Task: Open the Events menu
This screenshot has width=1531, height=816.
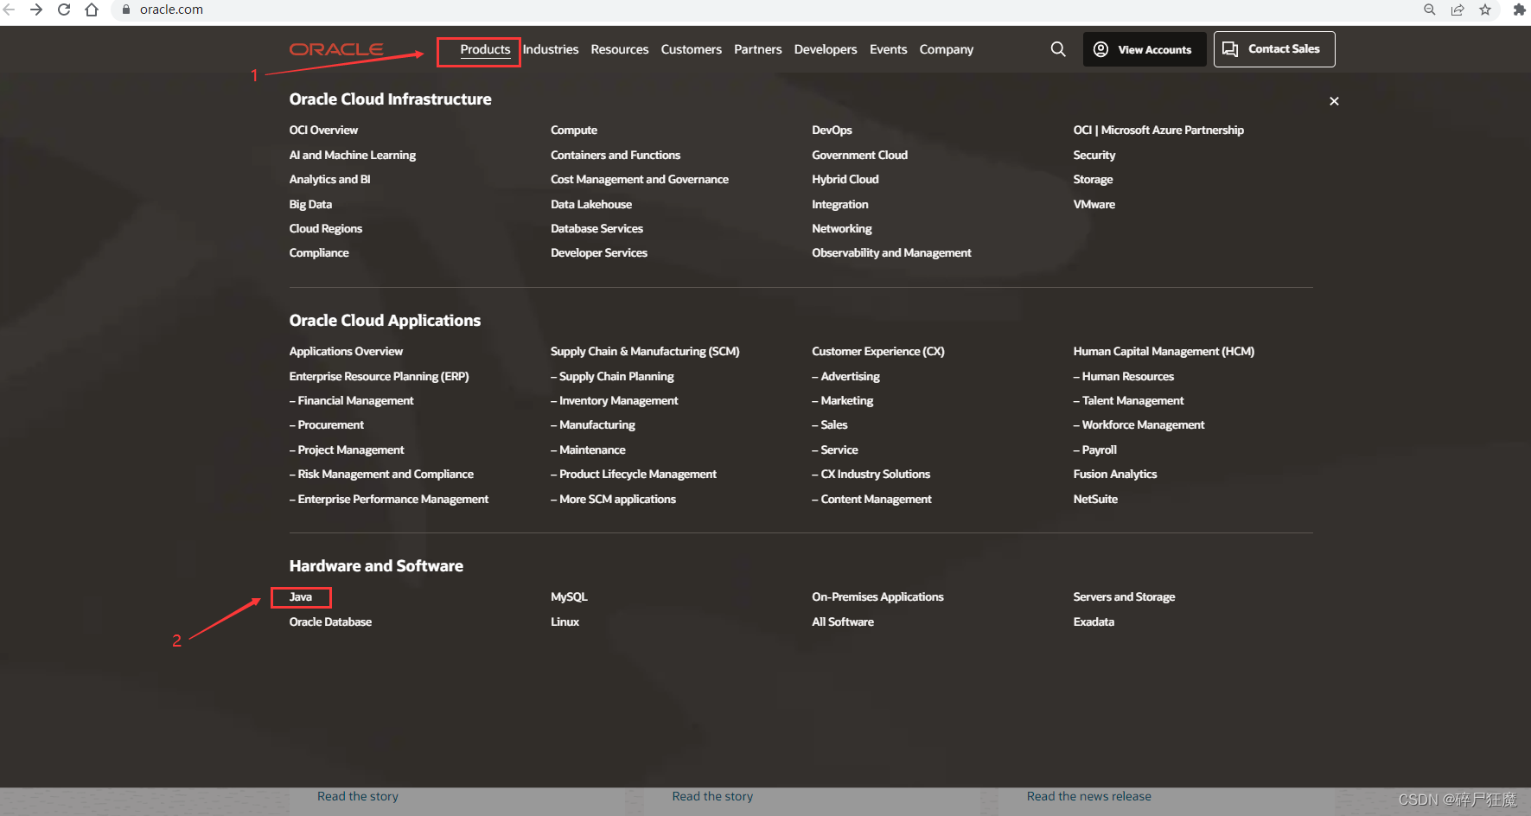Action: pos(889,49)
